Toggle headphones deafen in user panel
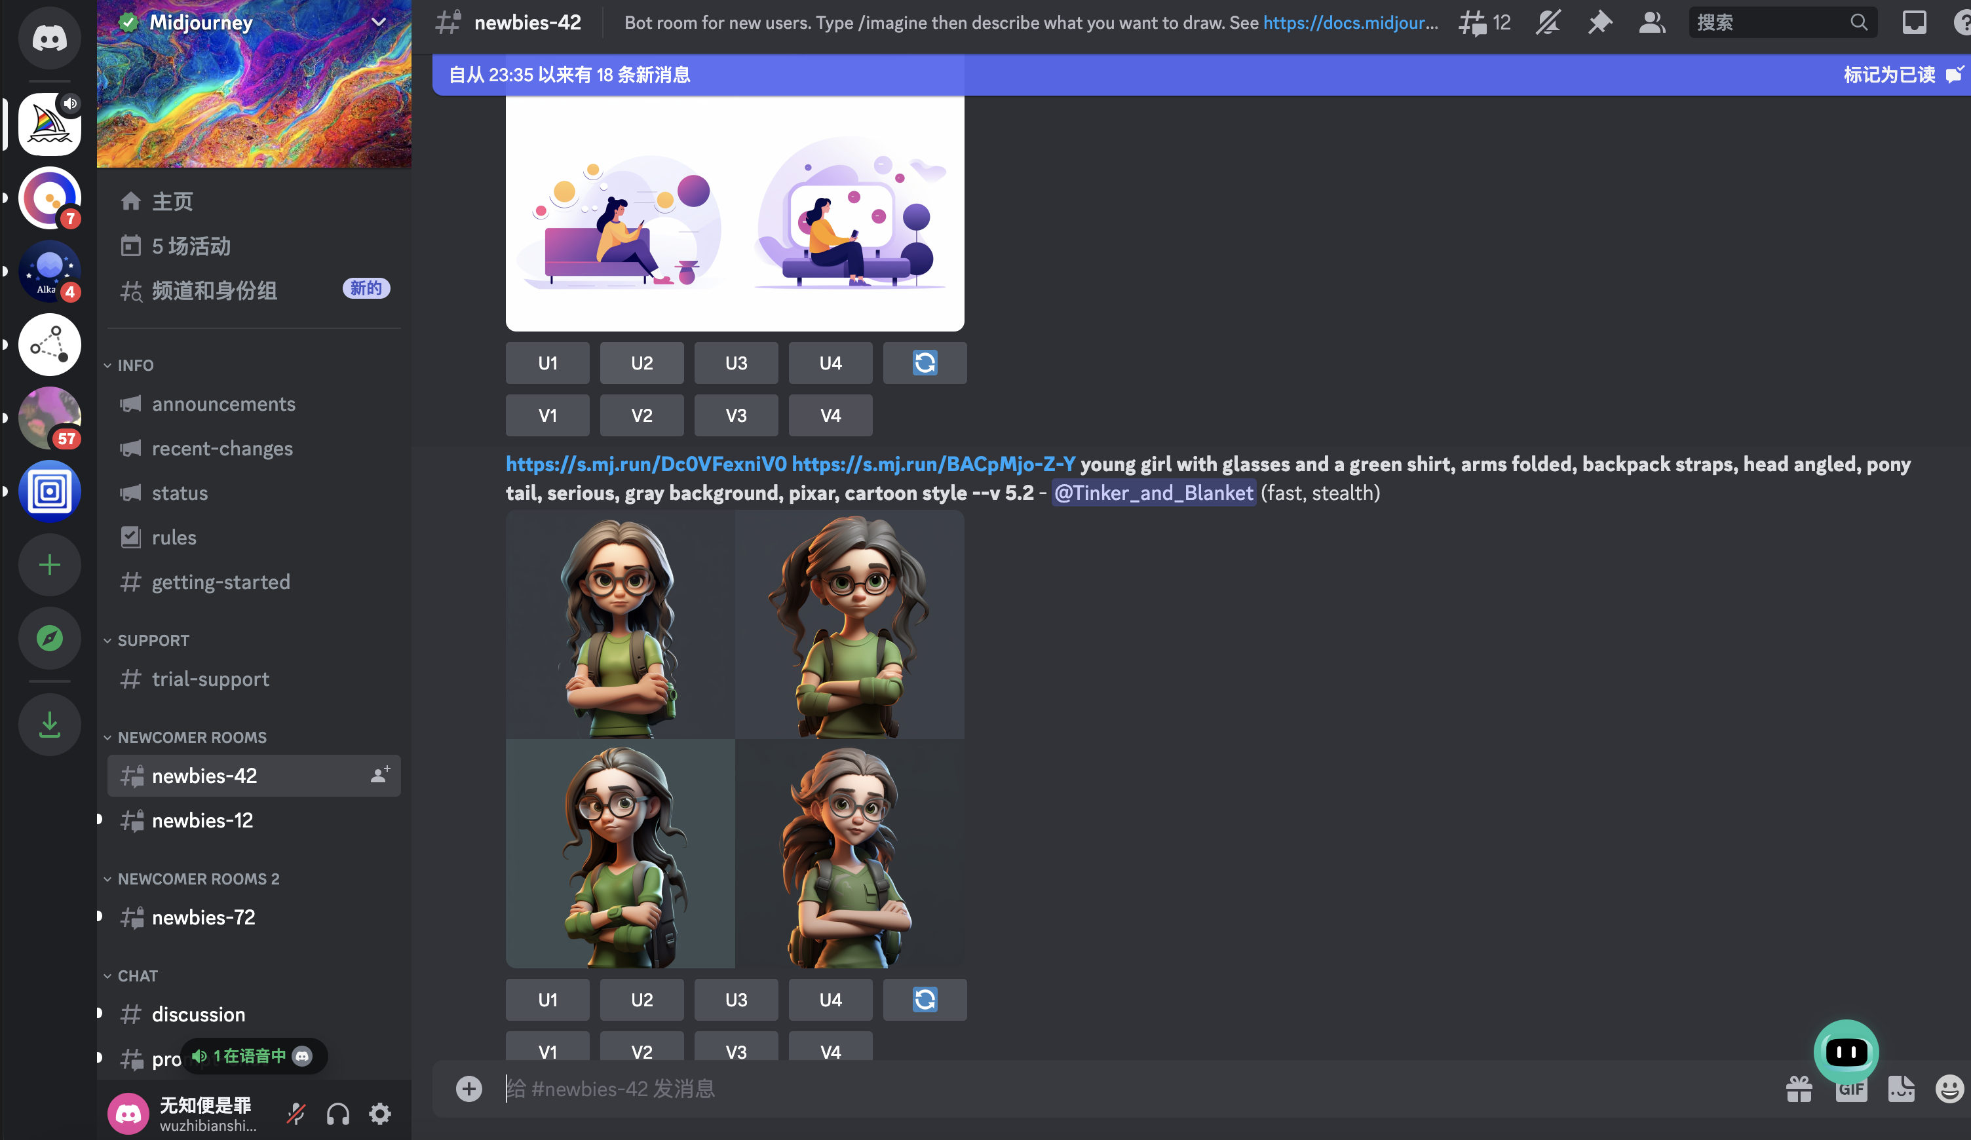This screenshot has height=1140, width=1971. (338, 1114)
